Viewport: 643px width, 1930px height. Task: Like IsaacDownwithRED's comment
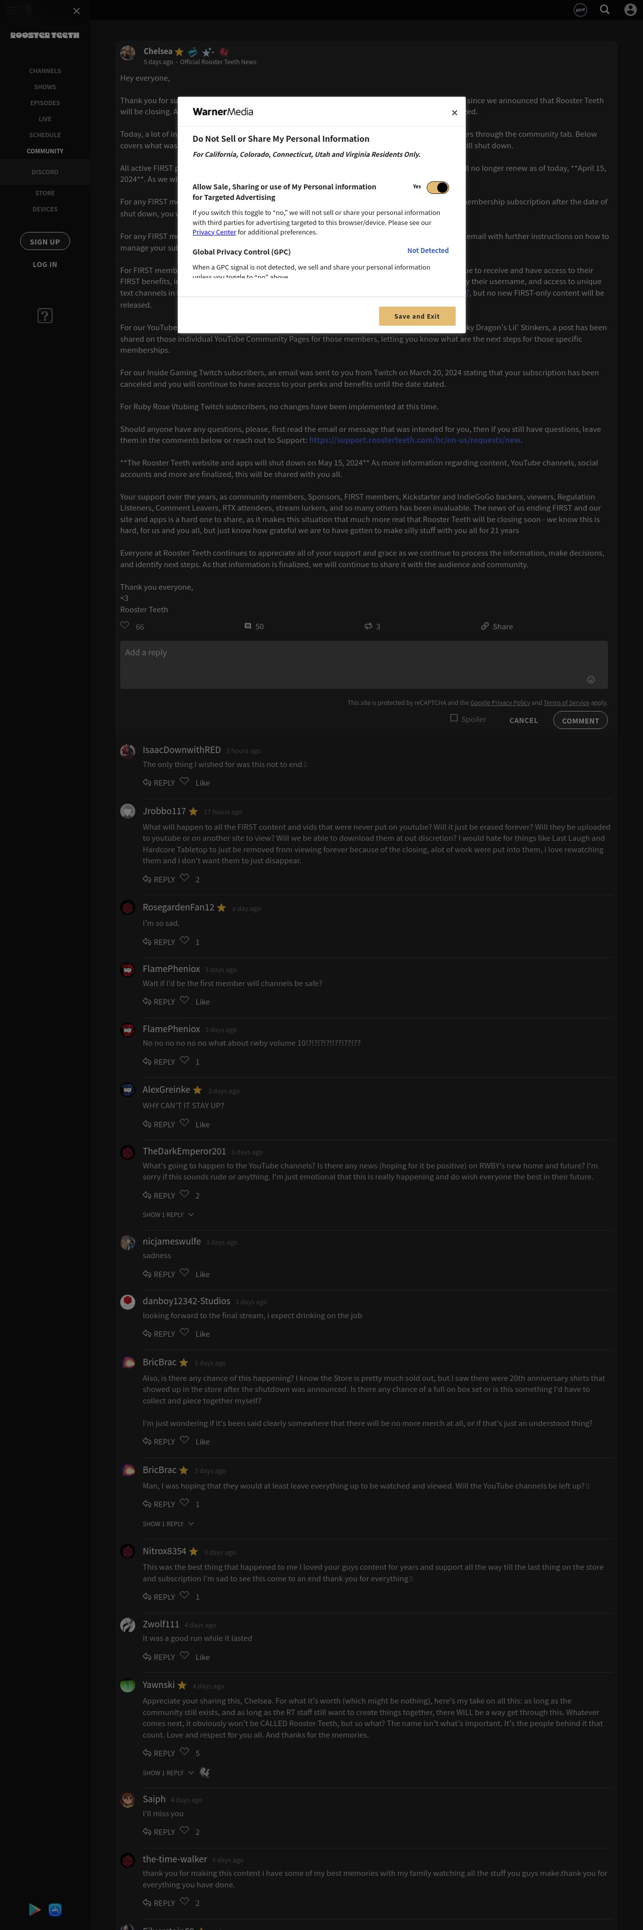[184, 781]
